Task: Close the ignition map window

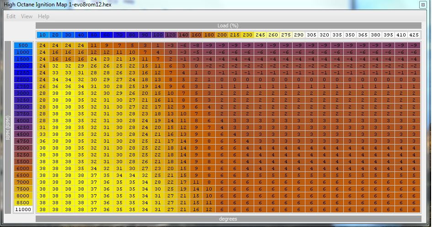Action: [x=423, y=5]
